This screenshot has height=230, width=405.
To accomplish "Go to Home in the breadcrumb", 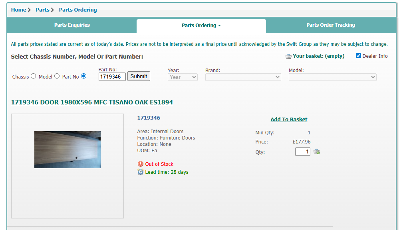I will coord(19,10).
